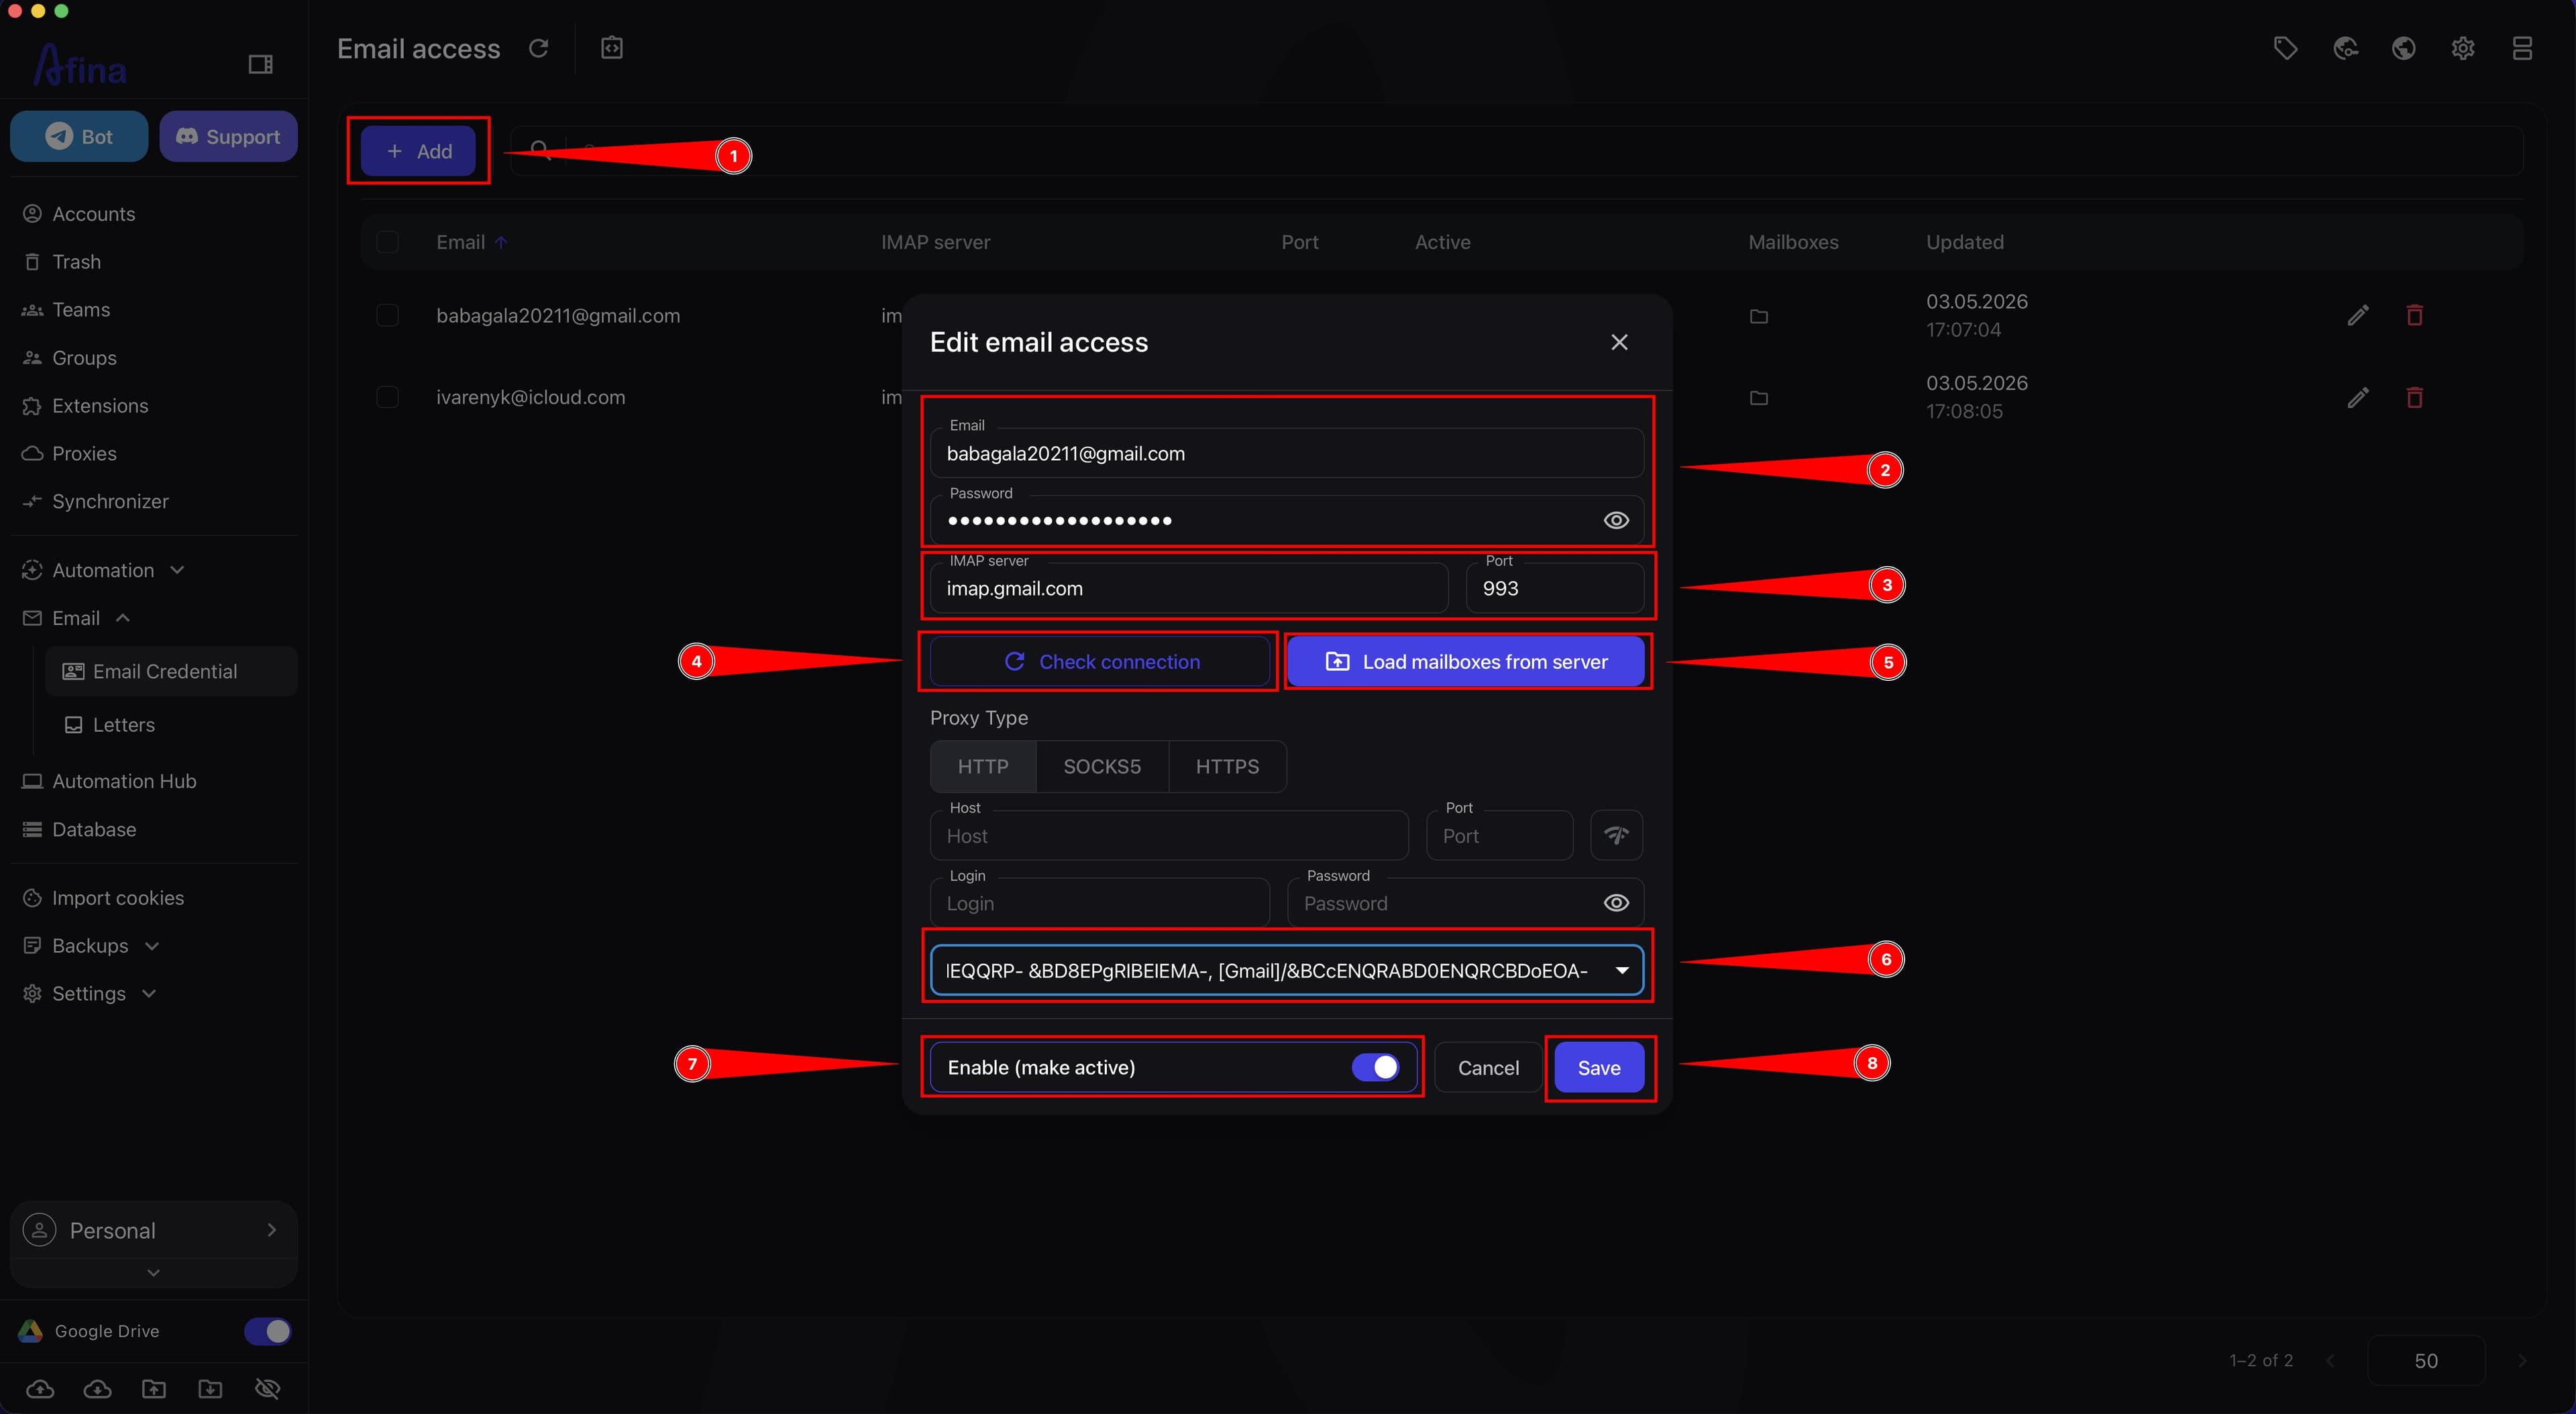Tick the select-all checkbox in the table header
The height and width of the screenshot is (1414, 2576).
(387, 242)
